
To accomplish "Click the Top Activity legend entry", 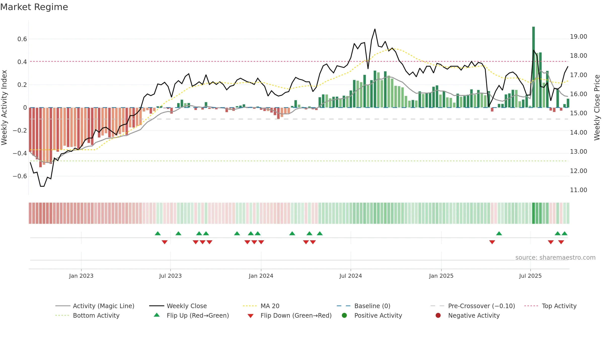I will (550, 306).
